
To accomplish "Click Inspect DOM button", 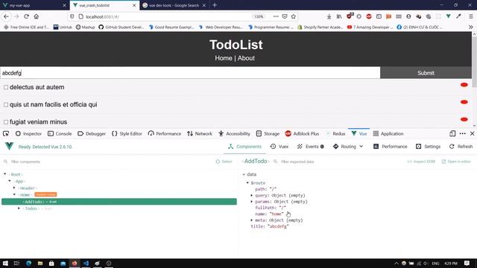I will 421,162.
